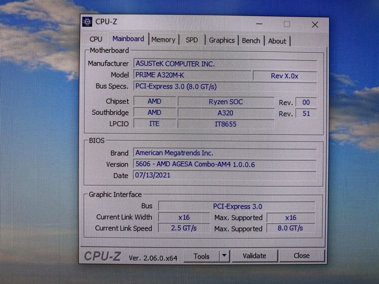Click the BIOS date 07/13/2021 field
Viewport: 379px width, 284px height.
(224, 175)
